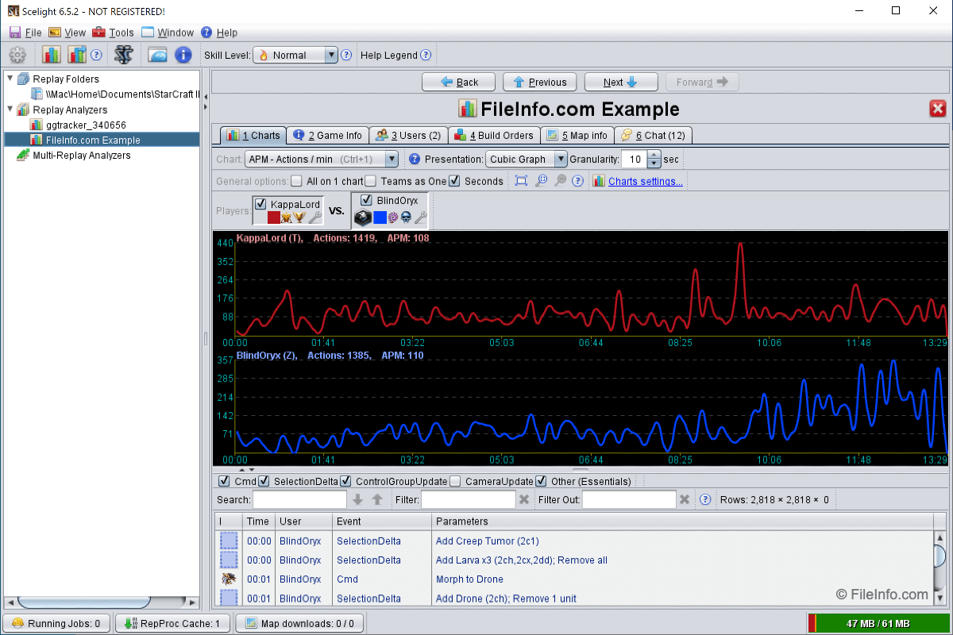Open the File menu
Viewport: 953px width, 635px height.
pos(25,33)
